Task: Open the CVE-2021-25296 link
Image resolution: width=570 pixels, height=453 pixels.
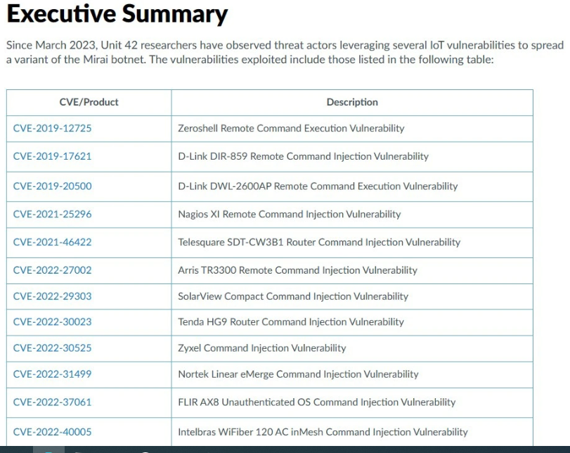Action: 52,215
